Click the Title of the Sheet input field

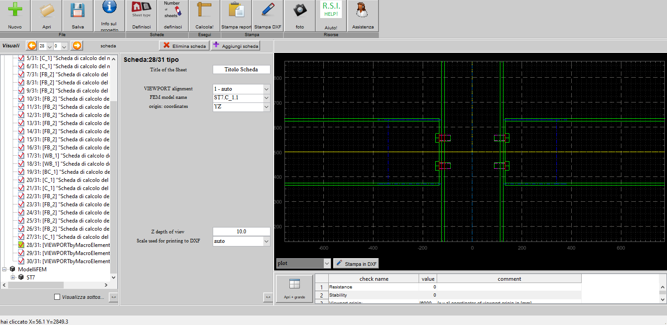pos(242,70)
